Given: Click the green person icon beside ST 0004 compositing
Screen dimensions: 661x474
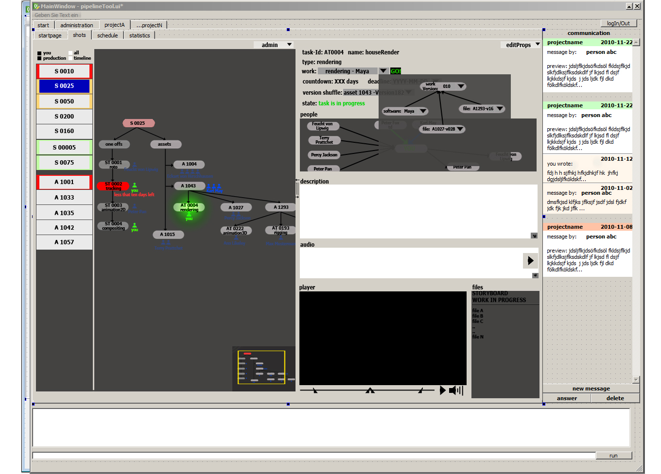Looking at the screenshot, I should (135, 225).
